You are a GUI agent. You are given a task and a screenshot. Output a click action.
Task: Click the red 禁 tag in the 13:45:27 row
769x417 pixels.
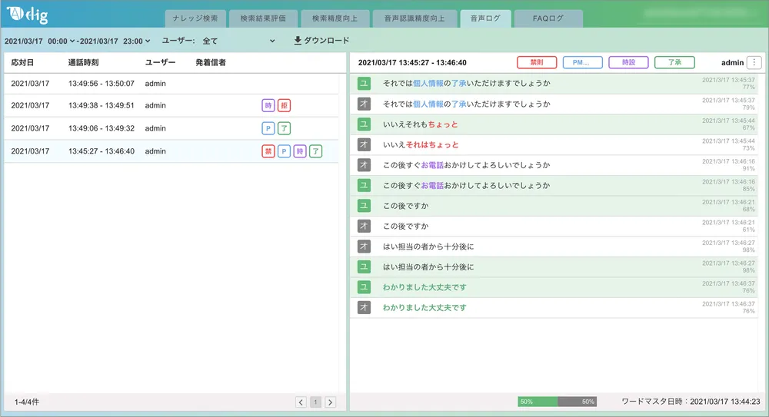(268, 151)
